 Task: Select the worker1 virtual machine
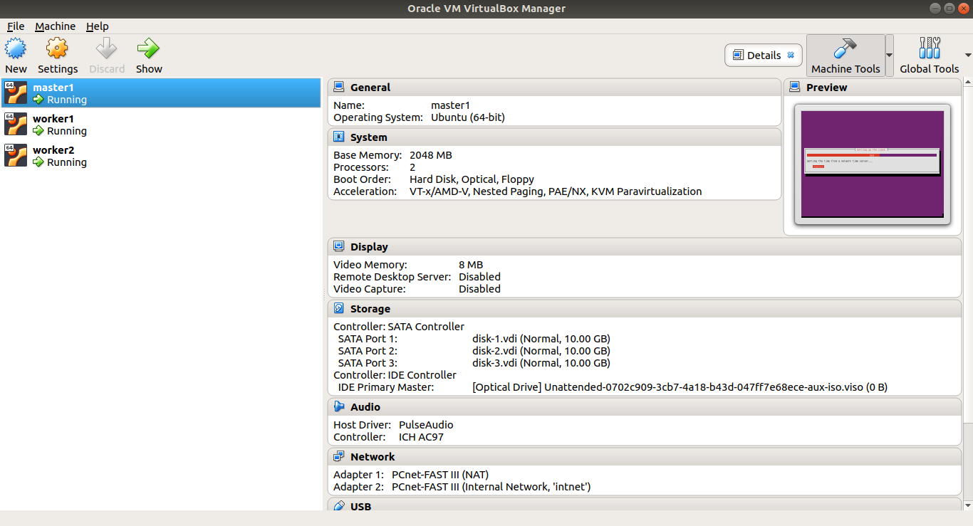click(161, 125)
